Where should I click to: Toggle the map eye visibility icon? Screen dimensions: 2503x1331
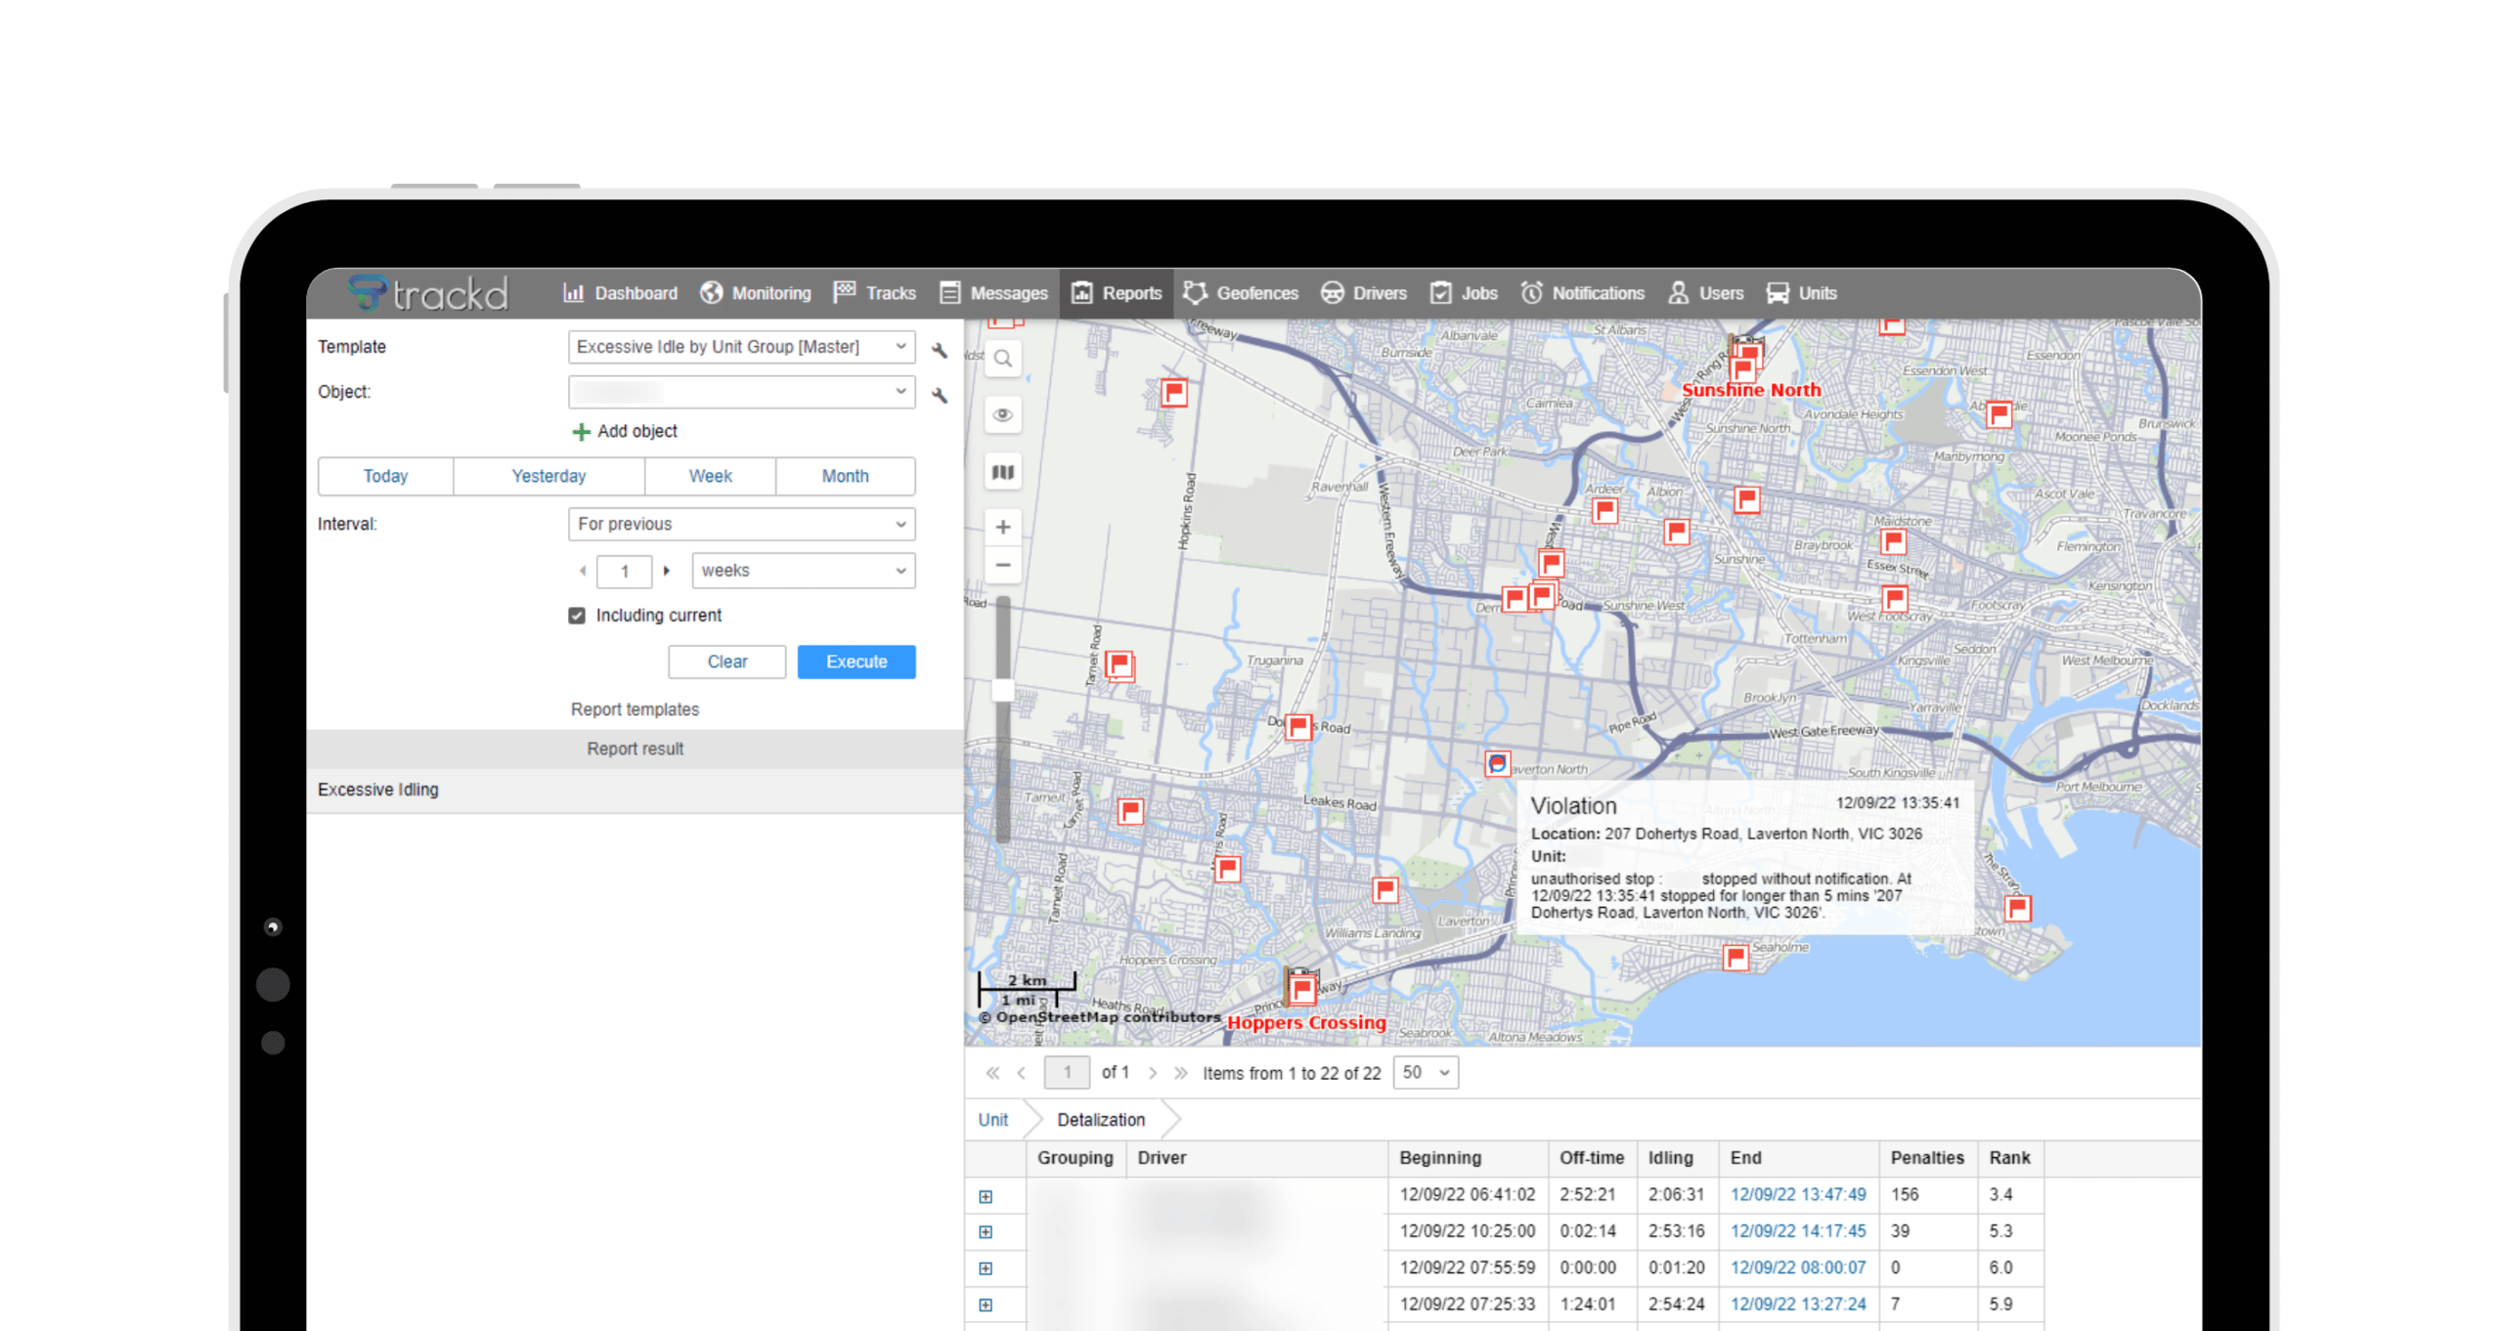pos(1002,415)
